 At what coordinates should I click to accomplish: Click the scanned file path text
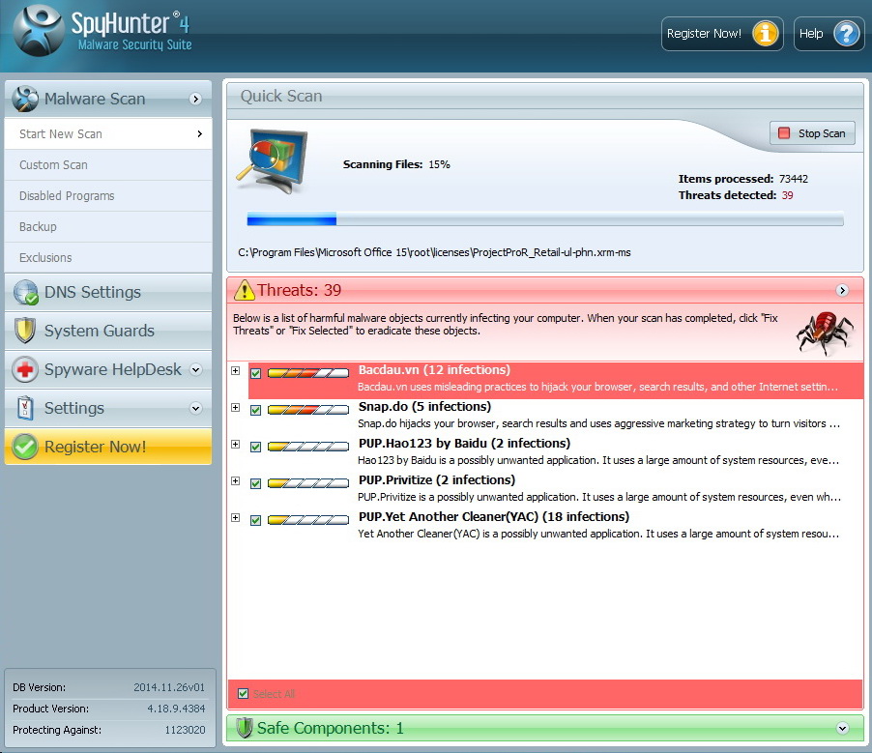[434, 252]
